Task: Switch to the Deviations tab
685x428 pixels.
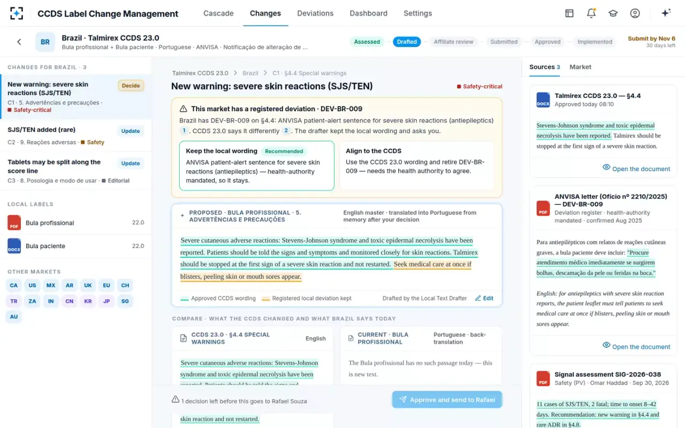Action: click(x=315, y=13)
